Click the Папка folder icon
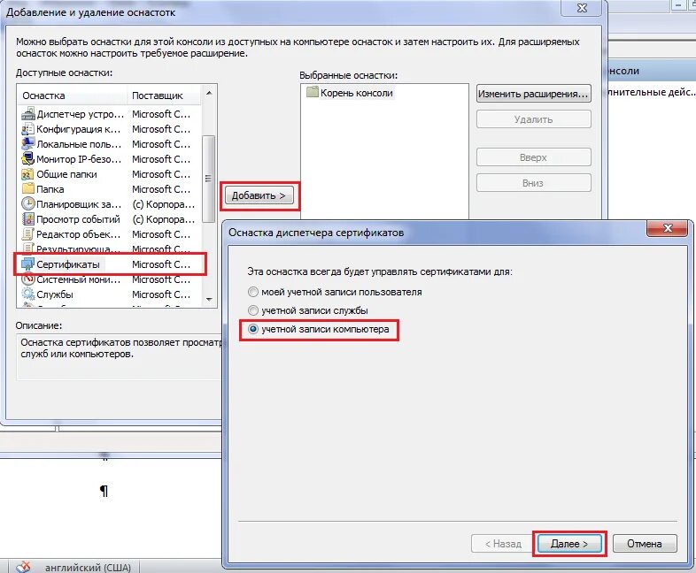This screenshot has height=573, width=696. [x=28, y=188]
